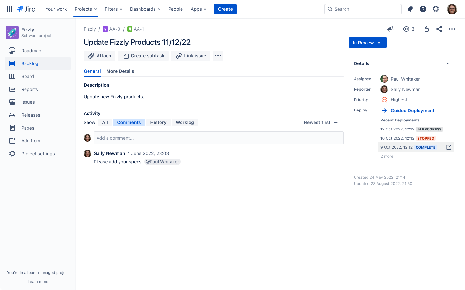Click the notifications bell icon

click(x=410, y=9)
